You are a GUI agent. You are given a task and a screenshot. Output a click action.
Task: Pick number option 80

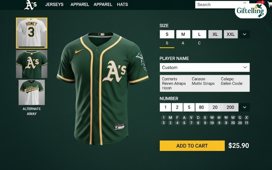pos(201,107)
